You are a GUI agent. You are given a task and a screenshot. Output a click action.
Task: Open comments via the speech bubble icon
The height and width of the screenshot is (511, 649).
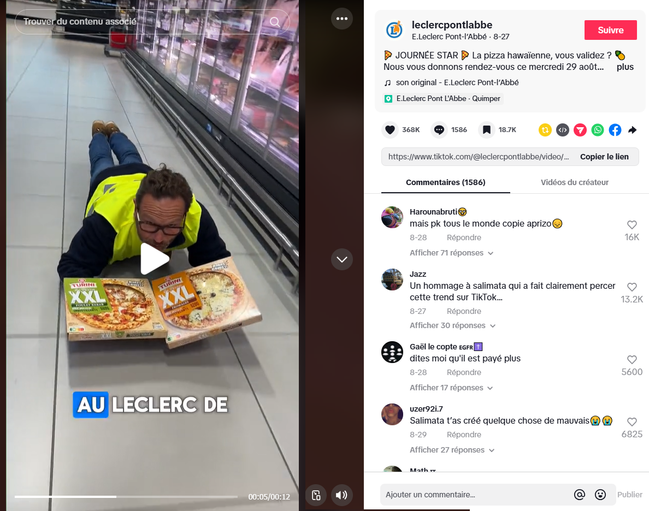coord(439,130)
